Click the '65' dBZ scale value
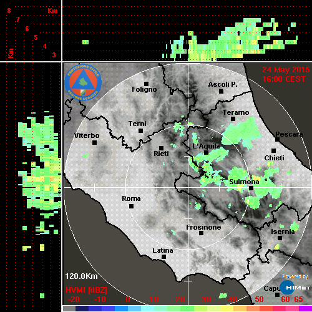312x312 pixels. (298, 300)
